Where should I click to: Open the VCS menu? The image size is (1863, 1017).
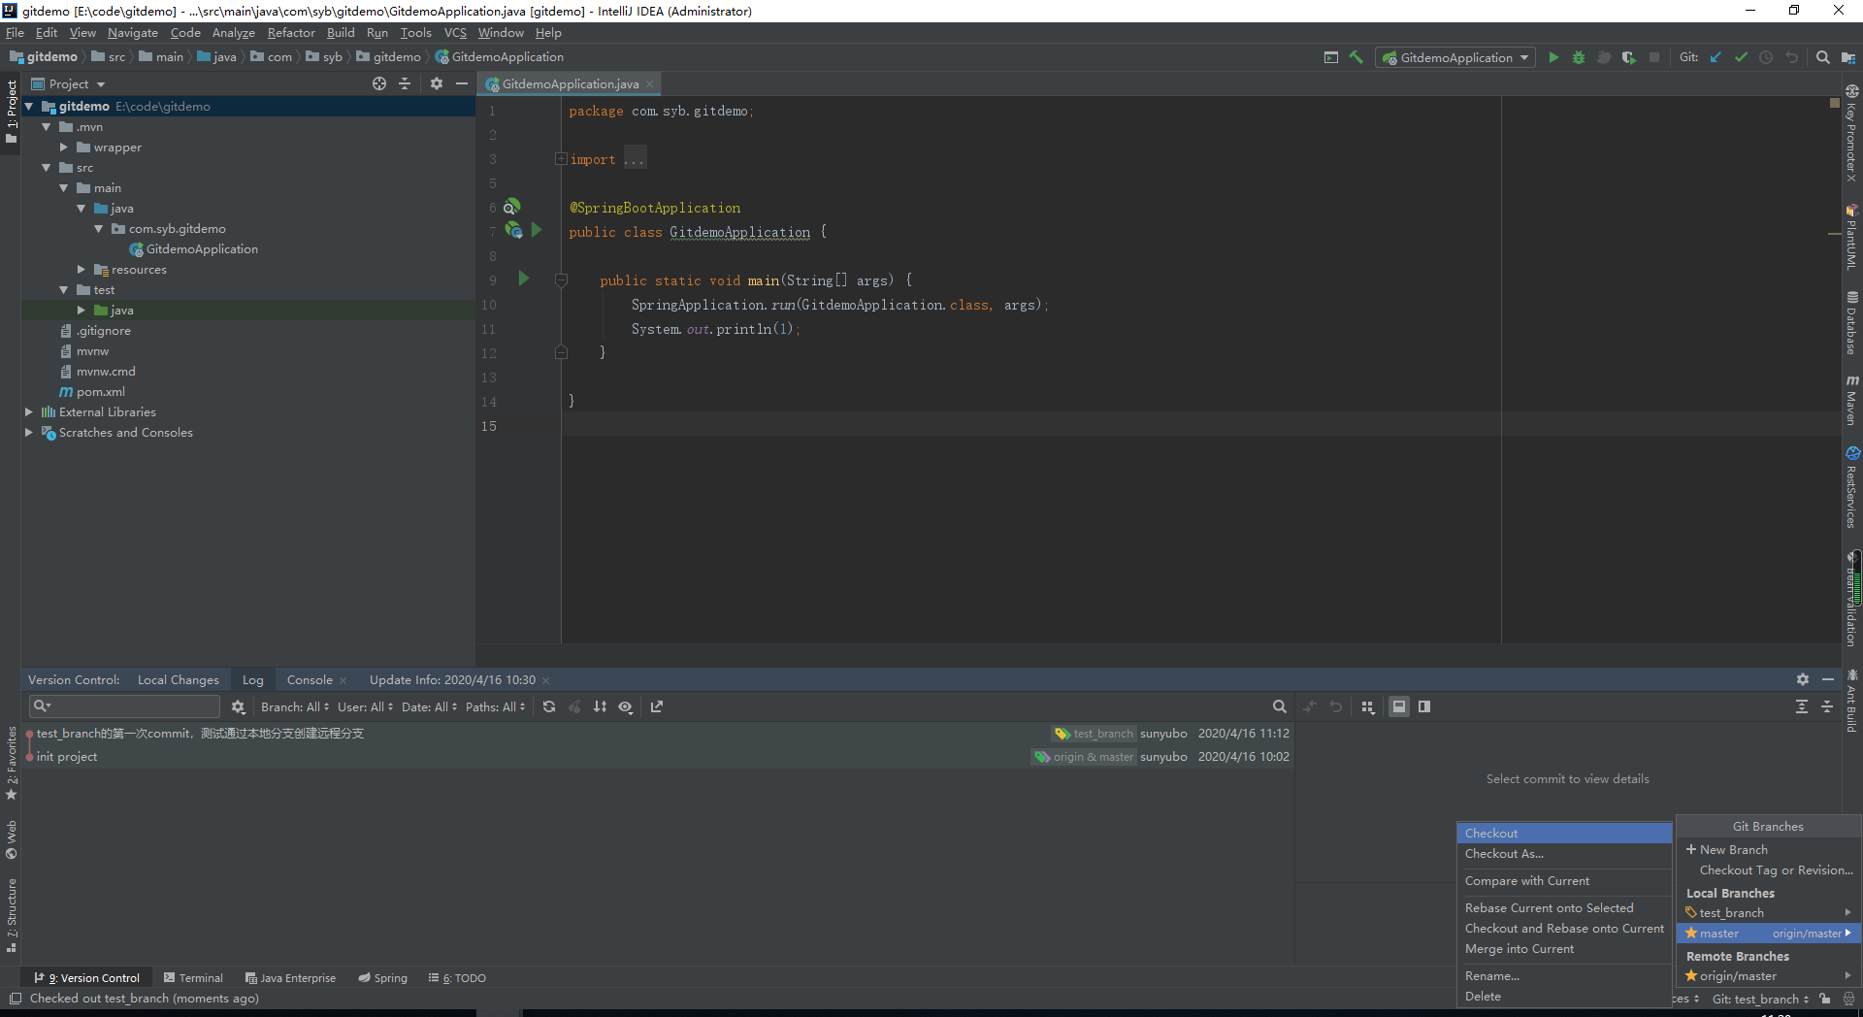pyautogui.click(x=455, y=32)
